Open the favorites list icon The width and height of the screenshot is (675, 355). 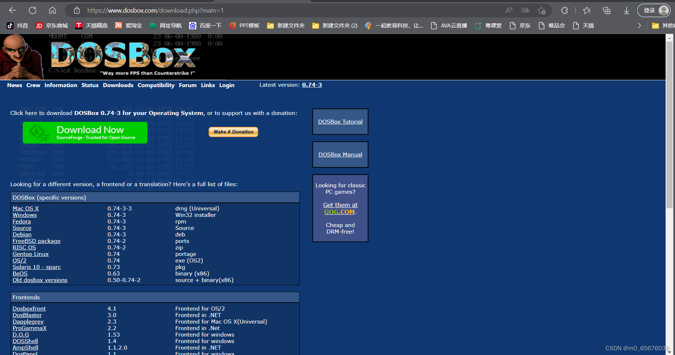click(587, 10)
